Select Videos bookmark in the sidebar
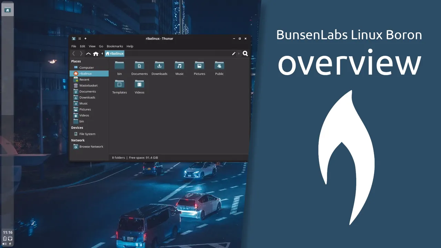 point(89,115)
